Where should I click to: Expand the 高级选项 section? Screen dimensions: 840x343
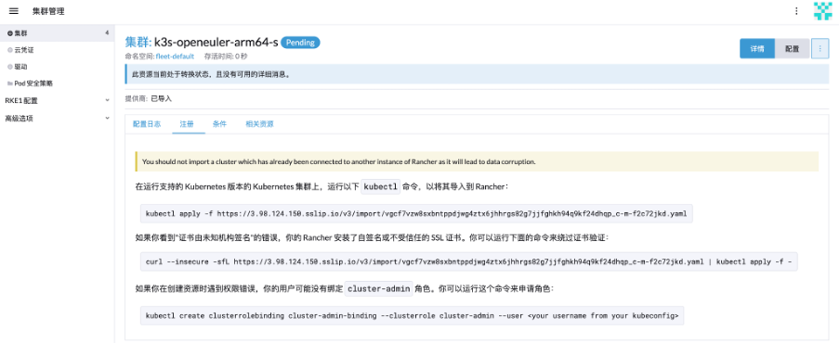(x=58, y=118)
